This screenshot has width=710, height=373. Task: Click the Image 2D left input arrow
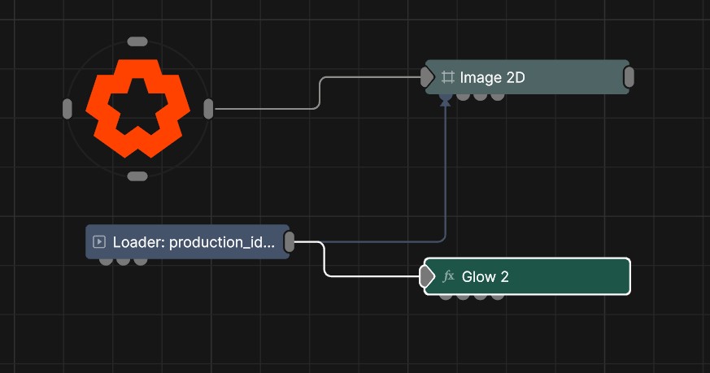(x=427, y=77)
